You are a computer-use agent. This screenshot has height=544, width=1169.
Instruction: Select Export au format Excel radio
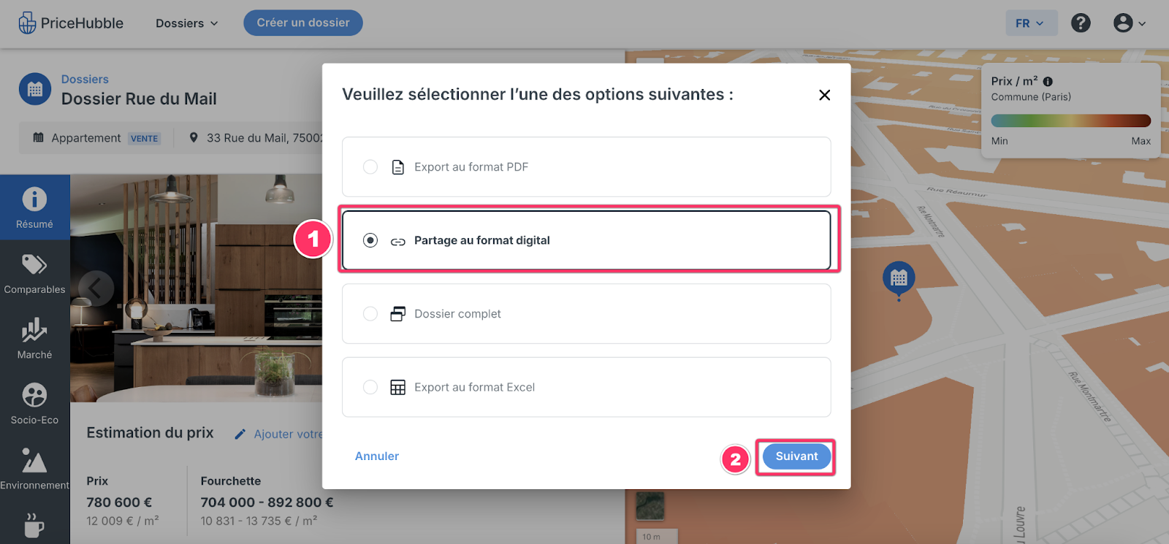[370, 387]
